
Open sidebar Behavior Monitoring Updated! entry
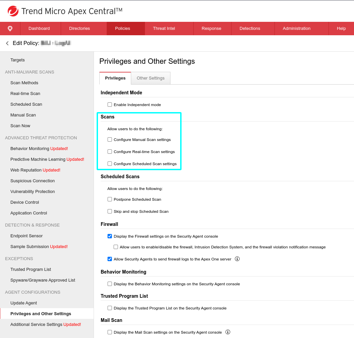tap(39, 149)
